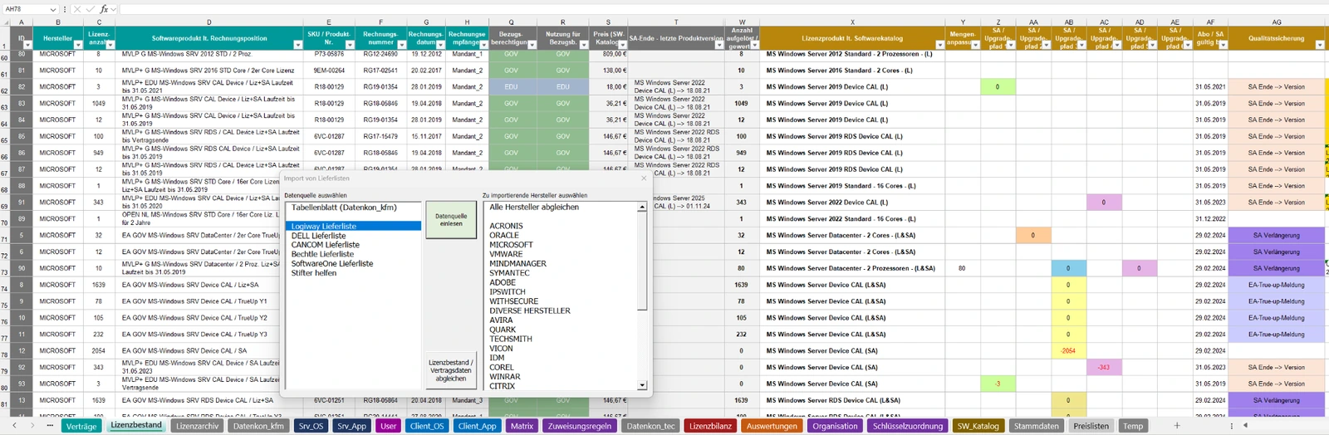Switch to the Lizenzarchiv sheet tab

[198, 426]
